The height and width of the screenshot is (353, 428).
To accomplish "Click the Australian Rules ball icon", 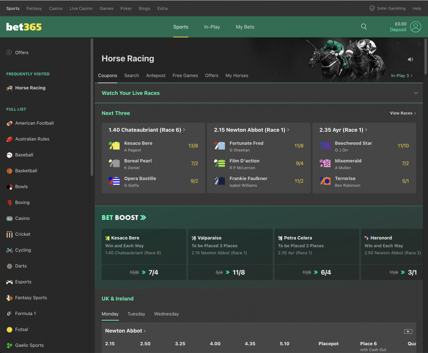I will tap(9, 139).
